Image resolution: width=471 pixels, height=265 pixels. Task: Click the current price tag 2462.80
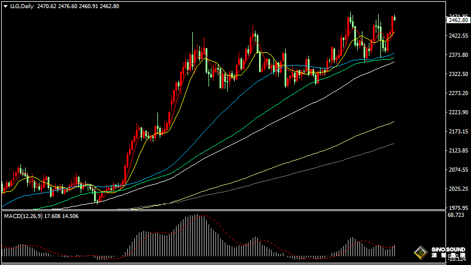[458, 20]
